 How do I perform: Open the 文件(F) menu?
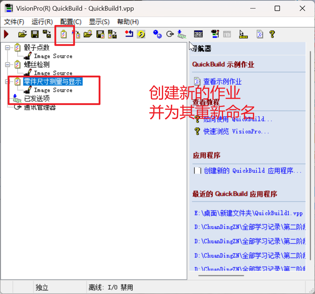[14, 22]
